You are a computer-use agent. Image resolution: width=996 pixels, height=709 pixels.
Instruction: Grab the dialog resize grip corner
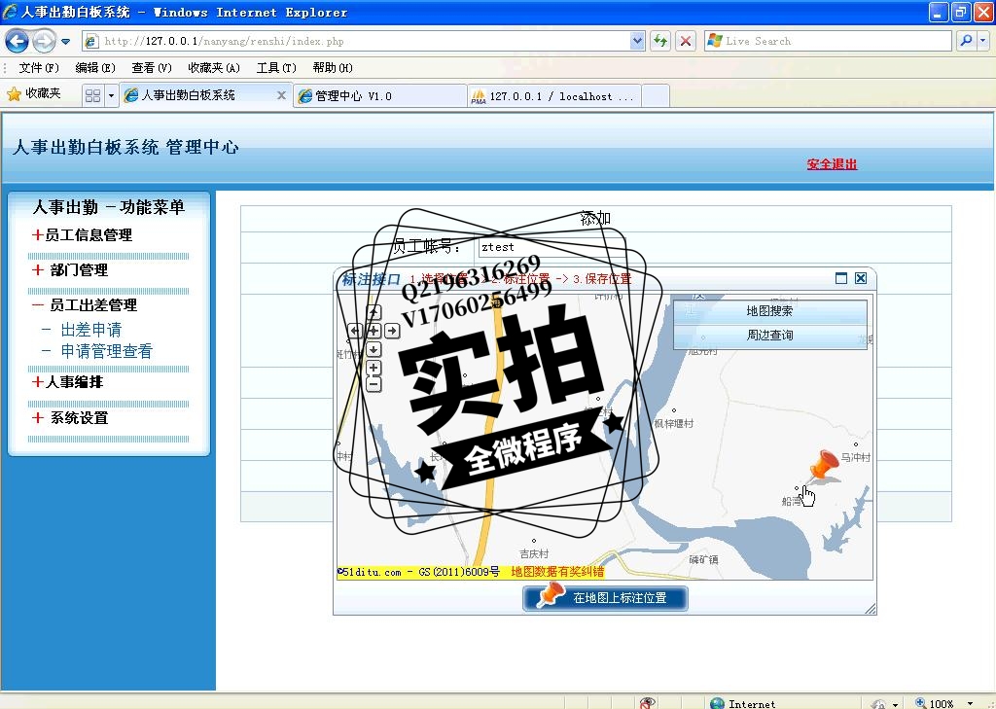pyautogui.click(x=871, y=609)
